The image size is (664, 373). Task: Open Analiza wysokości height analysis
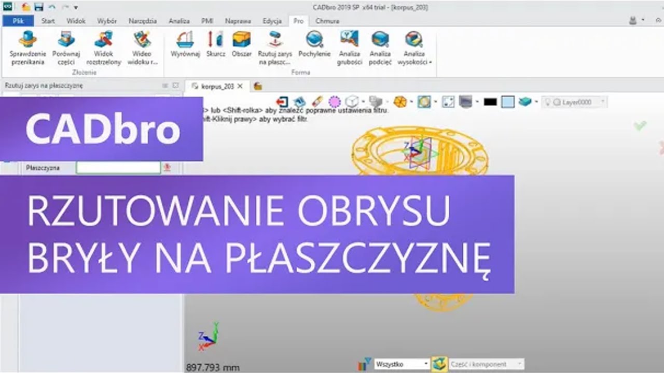414,48
